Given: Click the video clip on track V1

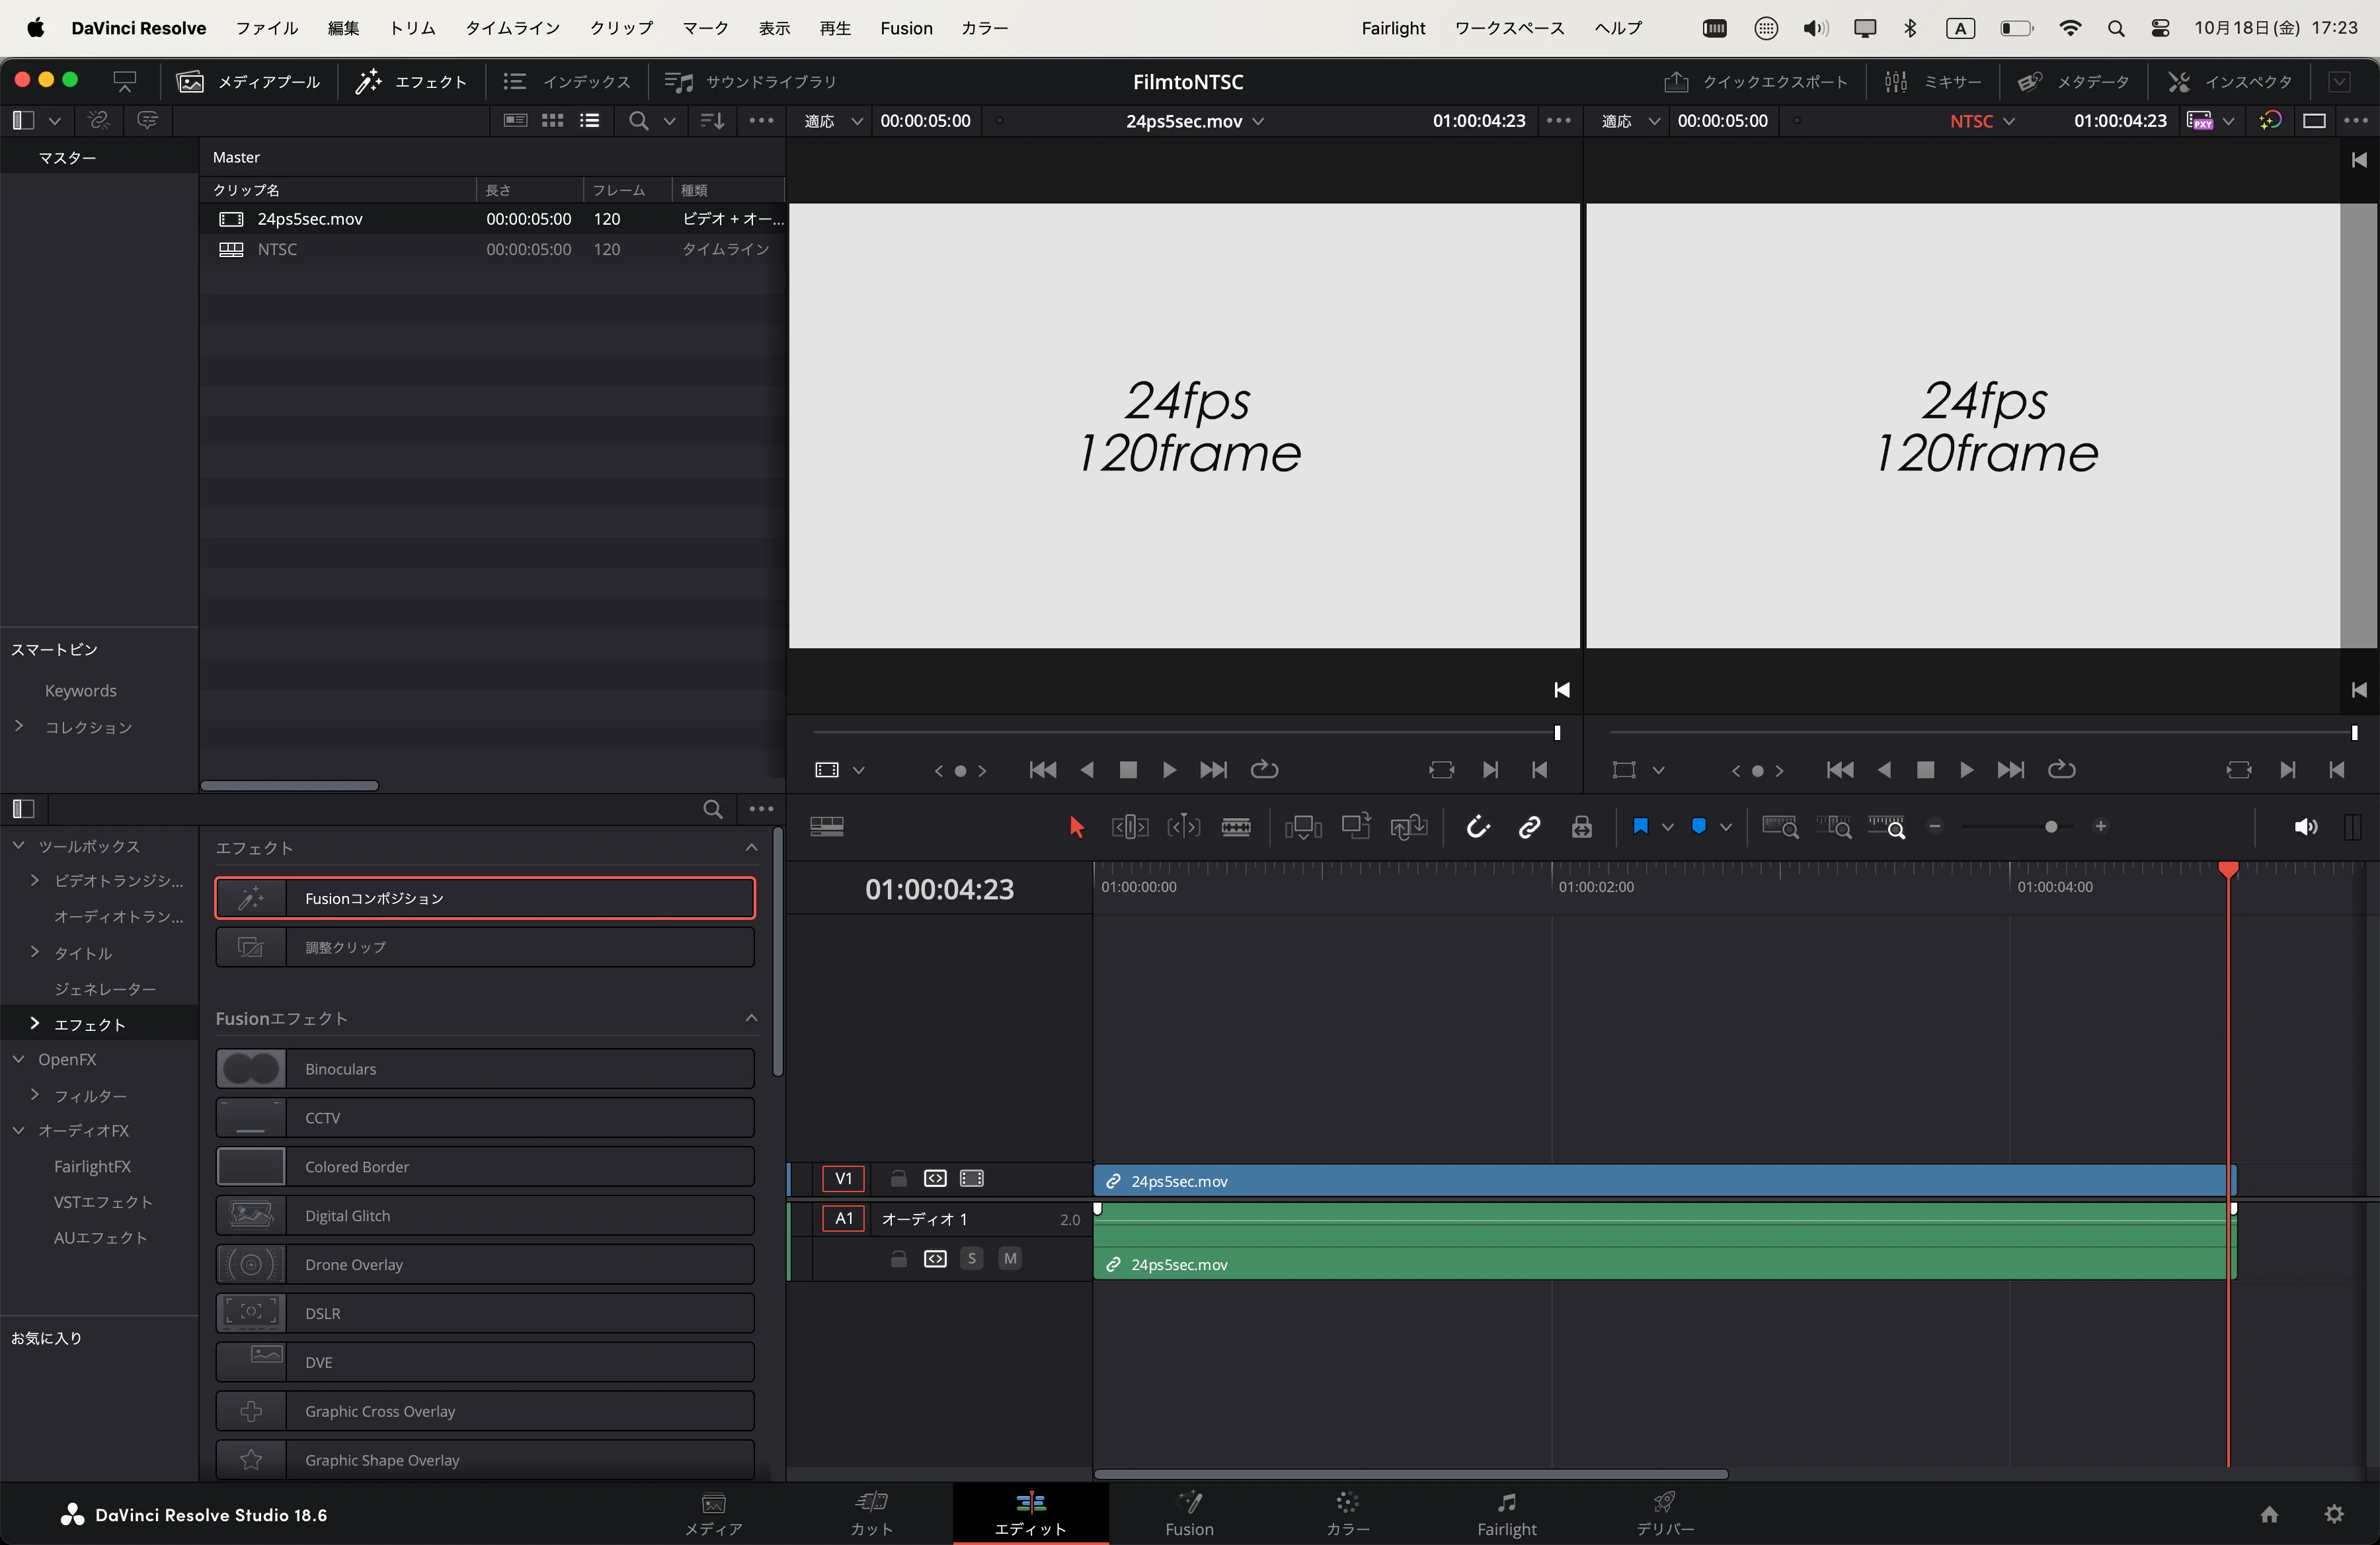Looking at the screenshot, I should (1664, 1182).
